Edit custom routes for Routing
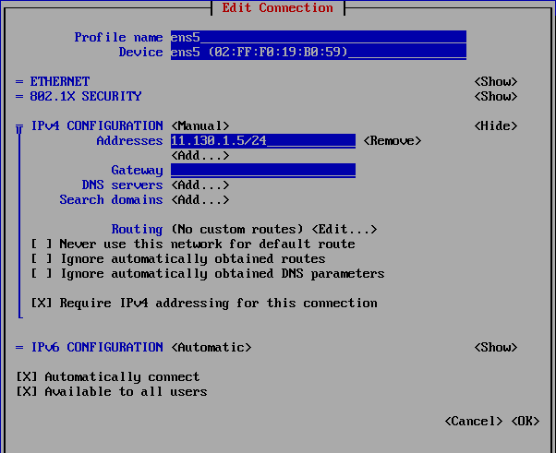 pos(344,229)
